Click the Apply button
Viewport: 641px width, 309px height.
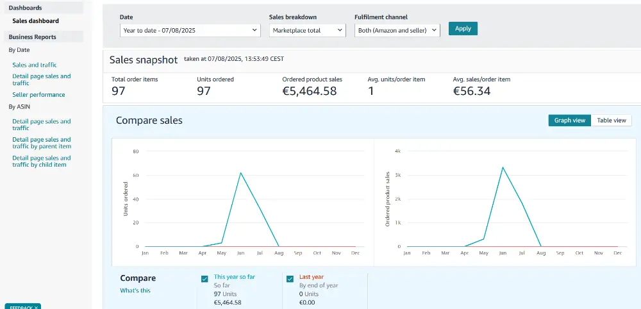[463, 29]
